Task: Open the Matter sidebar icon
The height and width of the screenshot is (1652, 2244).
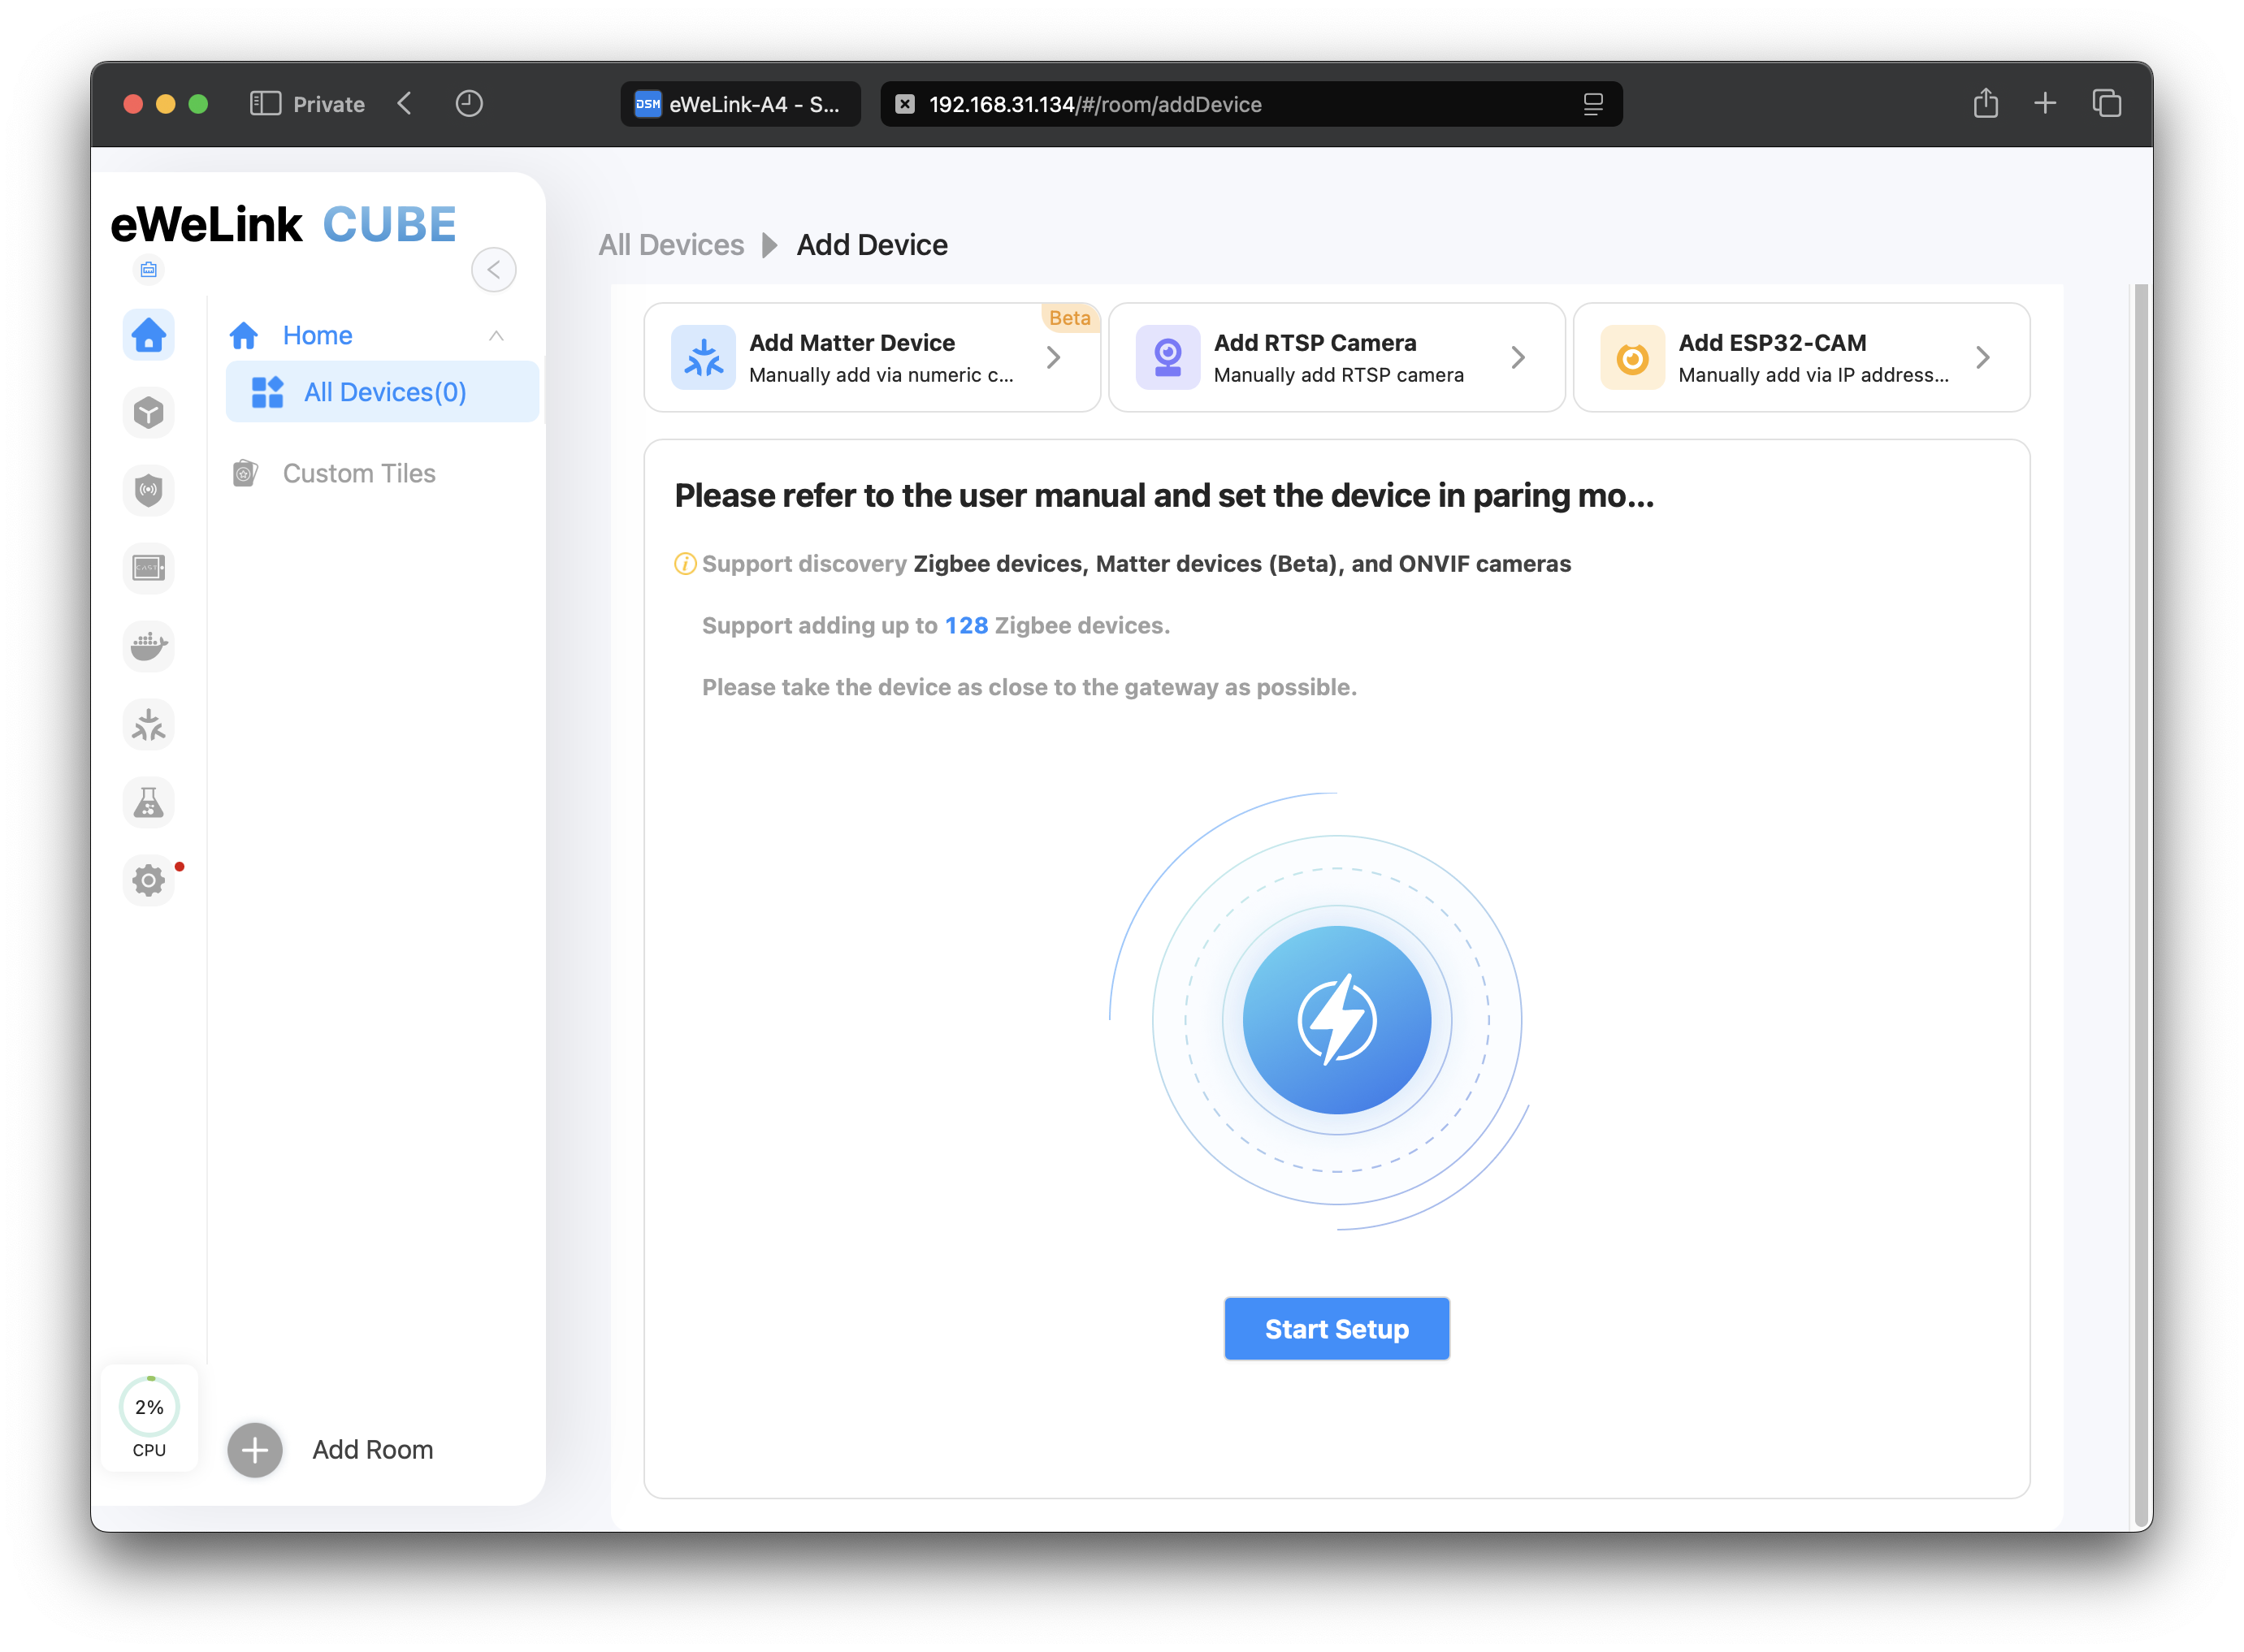Action: (x=148, y=724)
